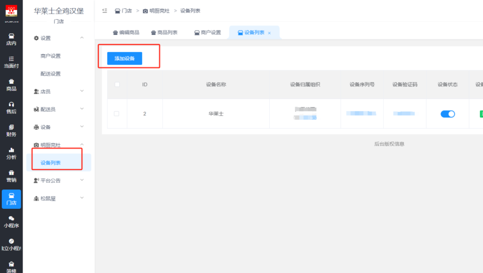Click the 设备序列号 column header
This screenshot has height=273, width=483.
362,84
